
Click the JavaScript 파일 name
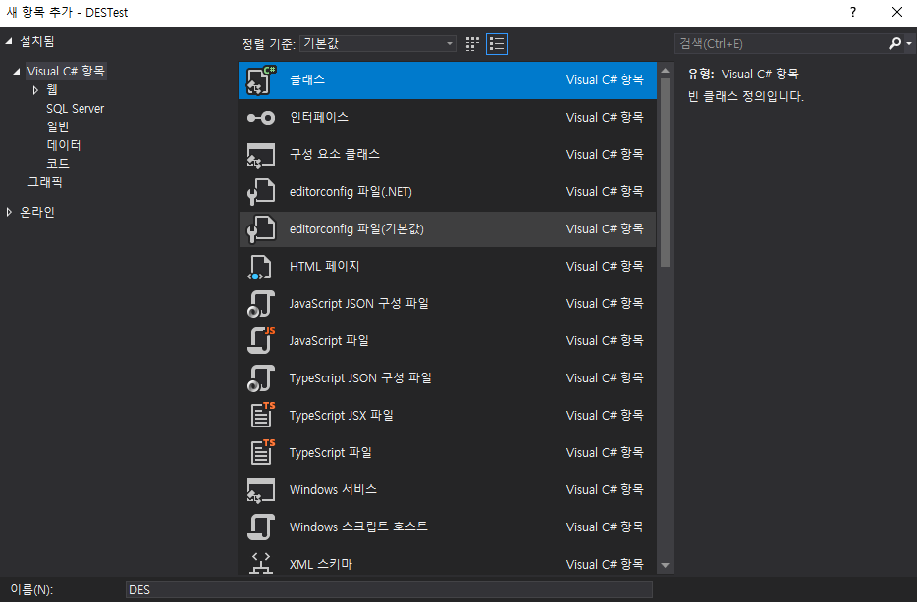[329, 341]
